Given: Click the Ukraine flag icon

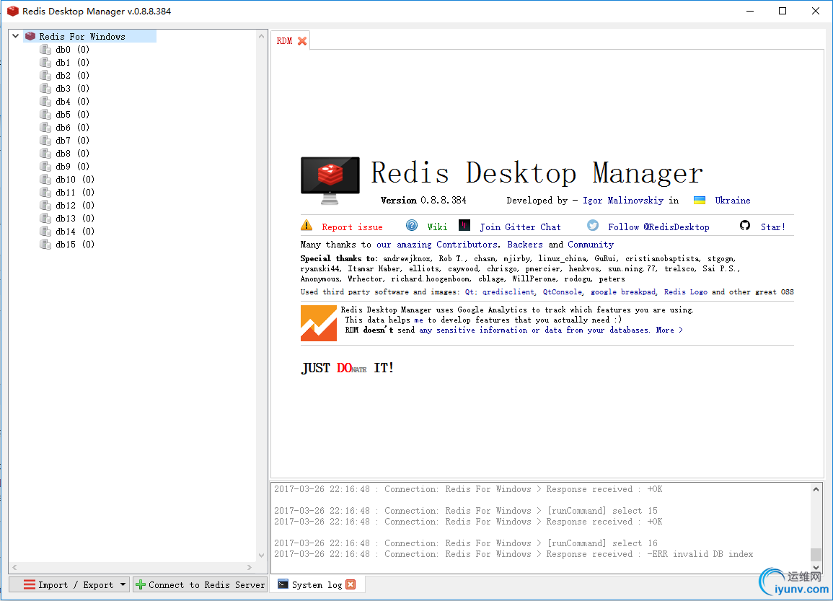Looking at the screenshot, I should [x=700, y=200].
